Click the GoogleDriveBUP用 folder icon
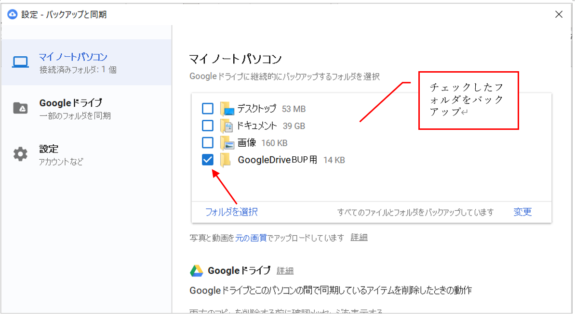 [226, 160]
